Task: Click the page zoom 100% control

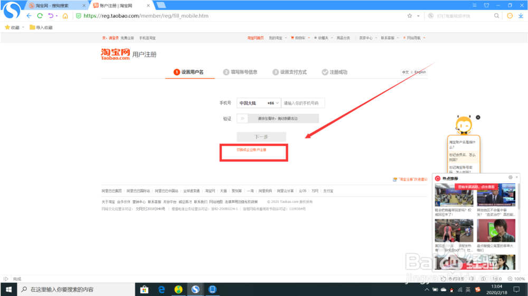Action: (x=516, y=279)
